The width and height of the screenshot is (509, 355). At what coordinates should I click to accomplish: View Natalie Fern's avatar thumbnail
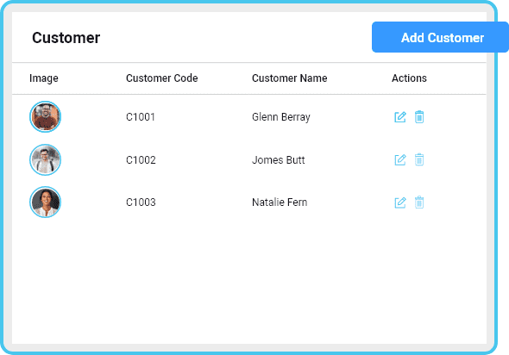[x=45, y=202]
